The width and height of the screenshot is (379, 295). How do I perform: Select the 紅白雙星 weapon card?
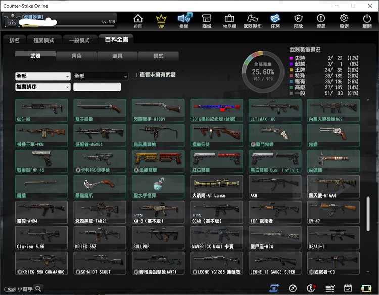pyautogui.click(x=217, y=161)
